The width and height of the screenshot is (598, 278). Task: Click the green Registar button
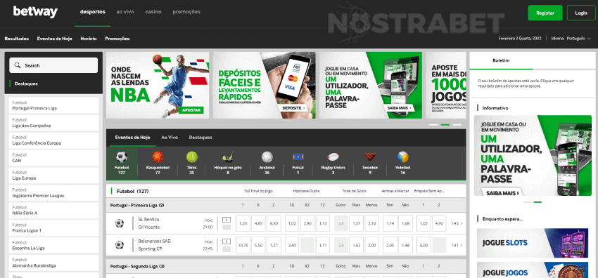click(545, 13)
